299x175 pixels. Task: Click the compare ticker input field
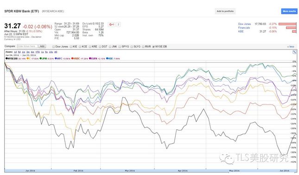click(x=27, y=46)
